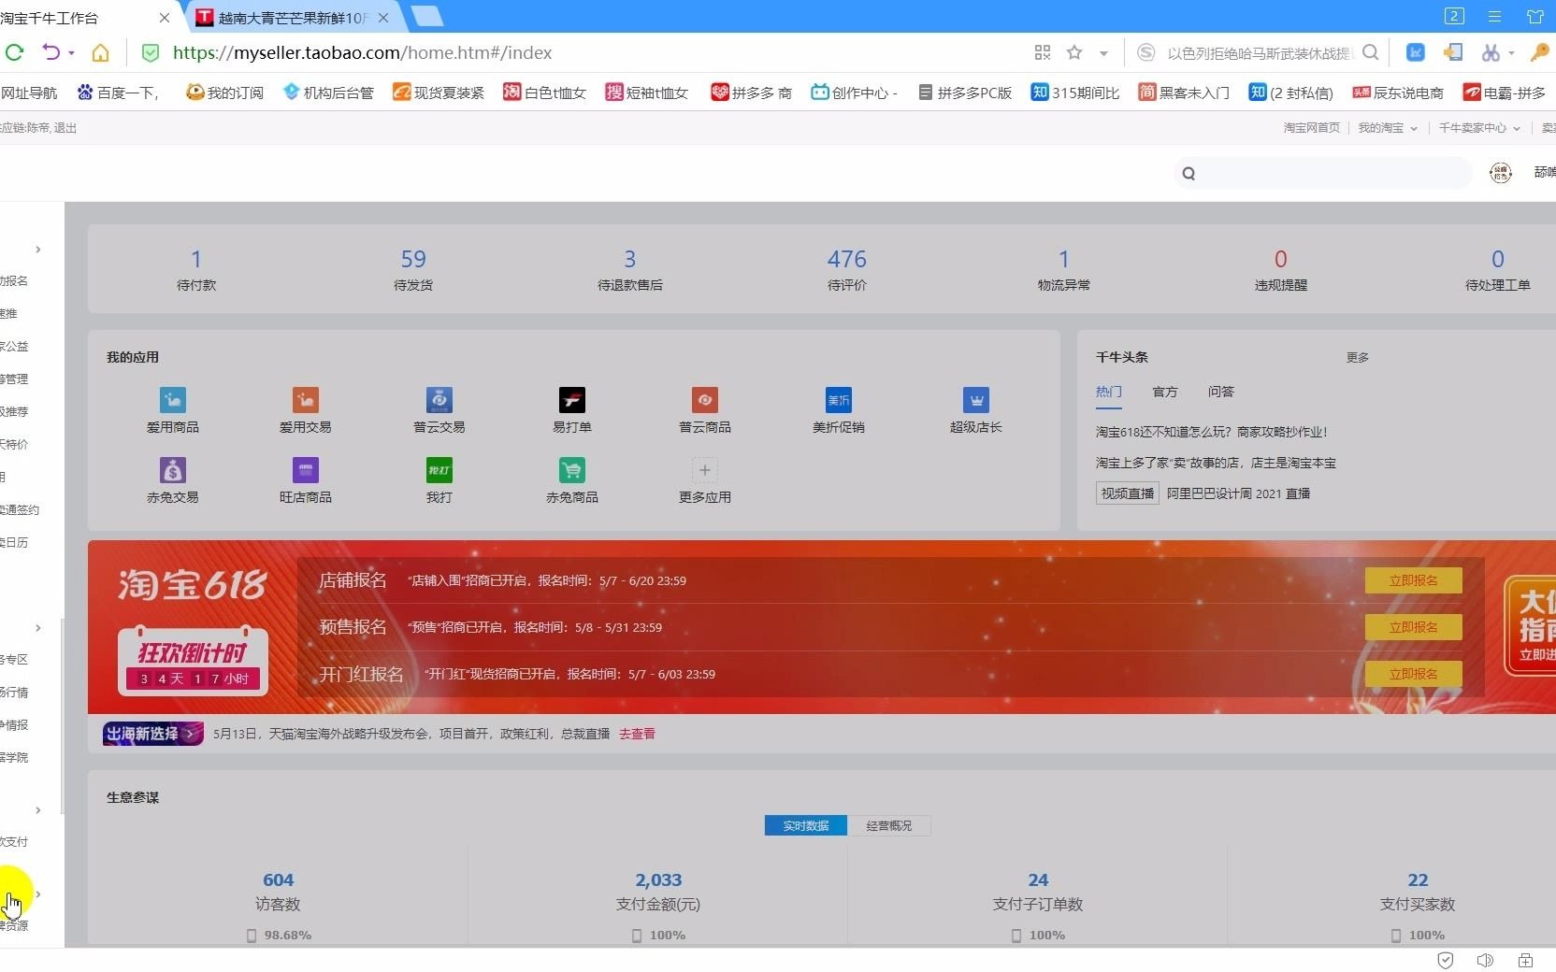Screen dimensions: 1556x972
Task: Click the browser address bar URL
Action: (x=362, y=52)
